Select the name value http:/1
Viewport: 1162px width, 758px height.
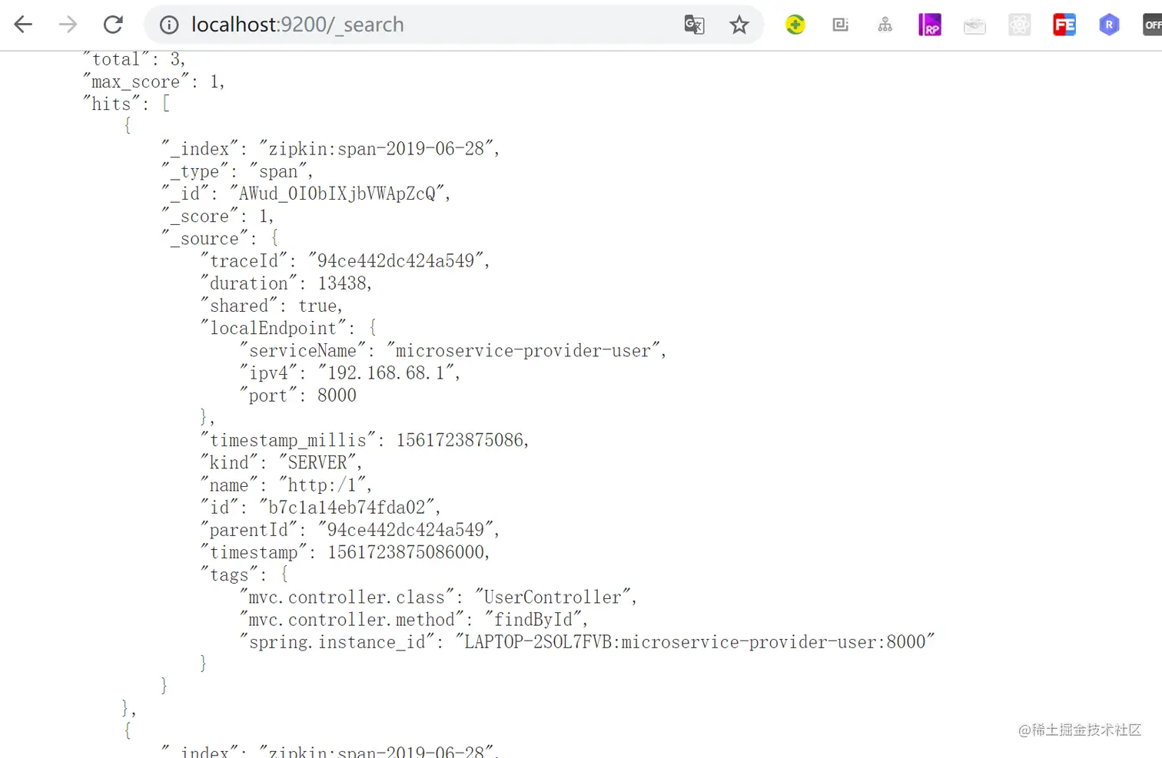pyautogui.click(x=321, y=485)
